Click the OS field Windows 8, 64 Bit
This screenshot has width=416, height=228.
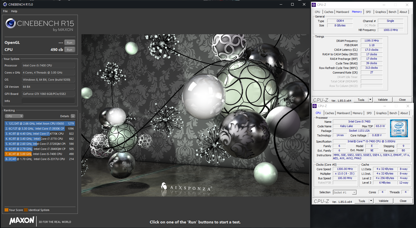(48, 80)
